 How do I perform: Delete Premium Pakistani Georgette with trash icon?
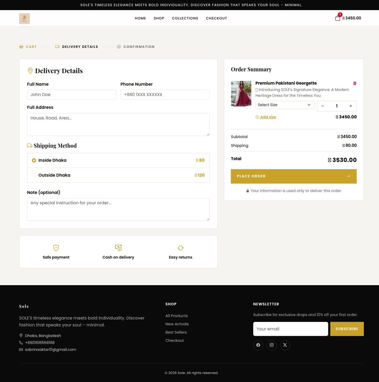tap(355, 83)
